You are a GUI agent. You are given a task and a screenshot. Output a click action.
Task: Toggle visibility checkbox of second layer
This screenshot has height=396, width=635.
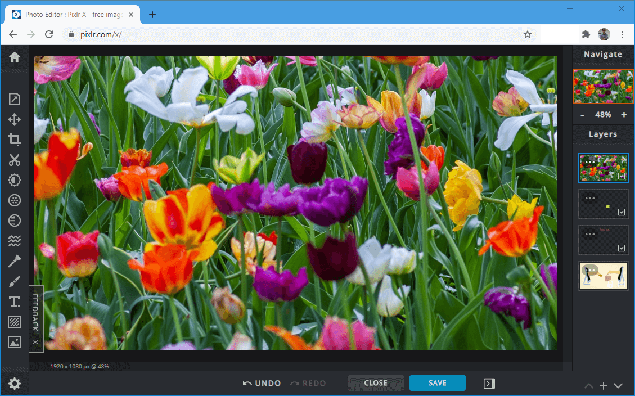click(x=622, y=212)
